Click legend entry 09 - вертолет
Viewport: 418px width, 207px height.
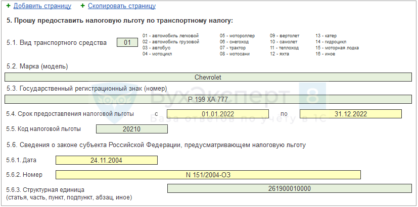[x=285, y=36]
